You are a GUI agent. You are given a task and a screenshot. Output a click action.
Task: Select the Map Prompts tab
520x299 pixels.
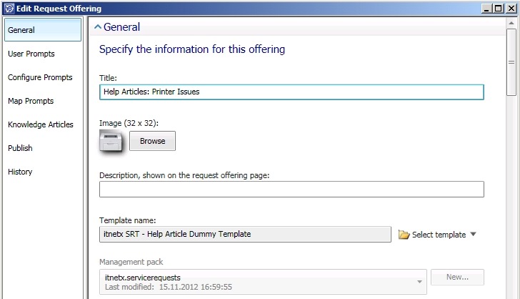point(31,101)
